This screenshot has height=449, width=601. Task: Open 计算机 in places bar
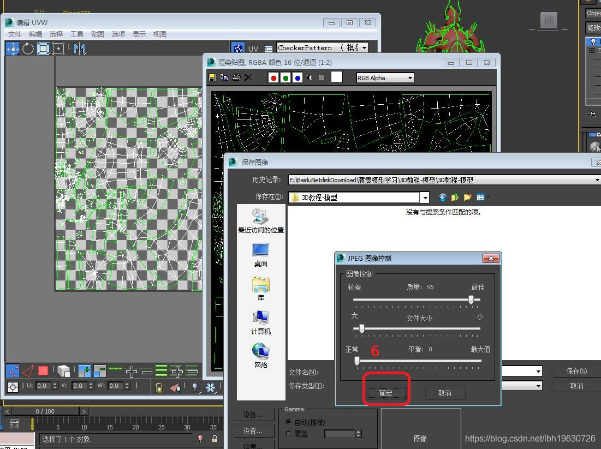(260, 322)
